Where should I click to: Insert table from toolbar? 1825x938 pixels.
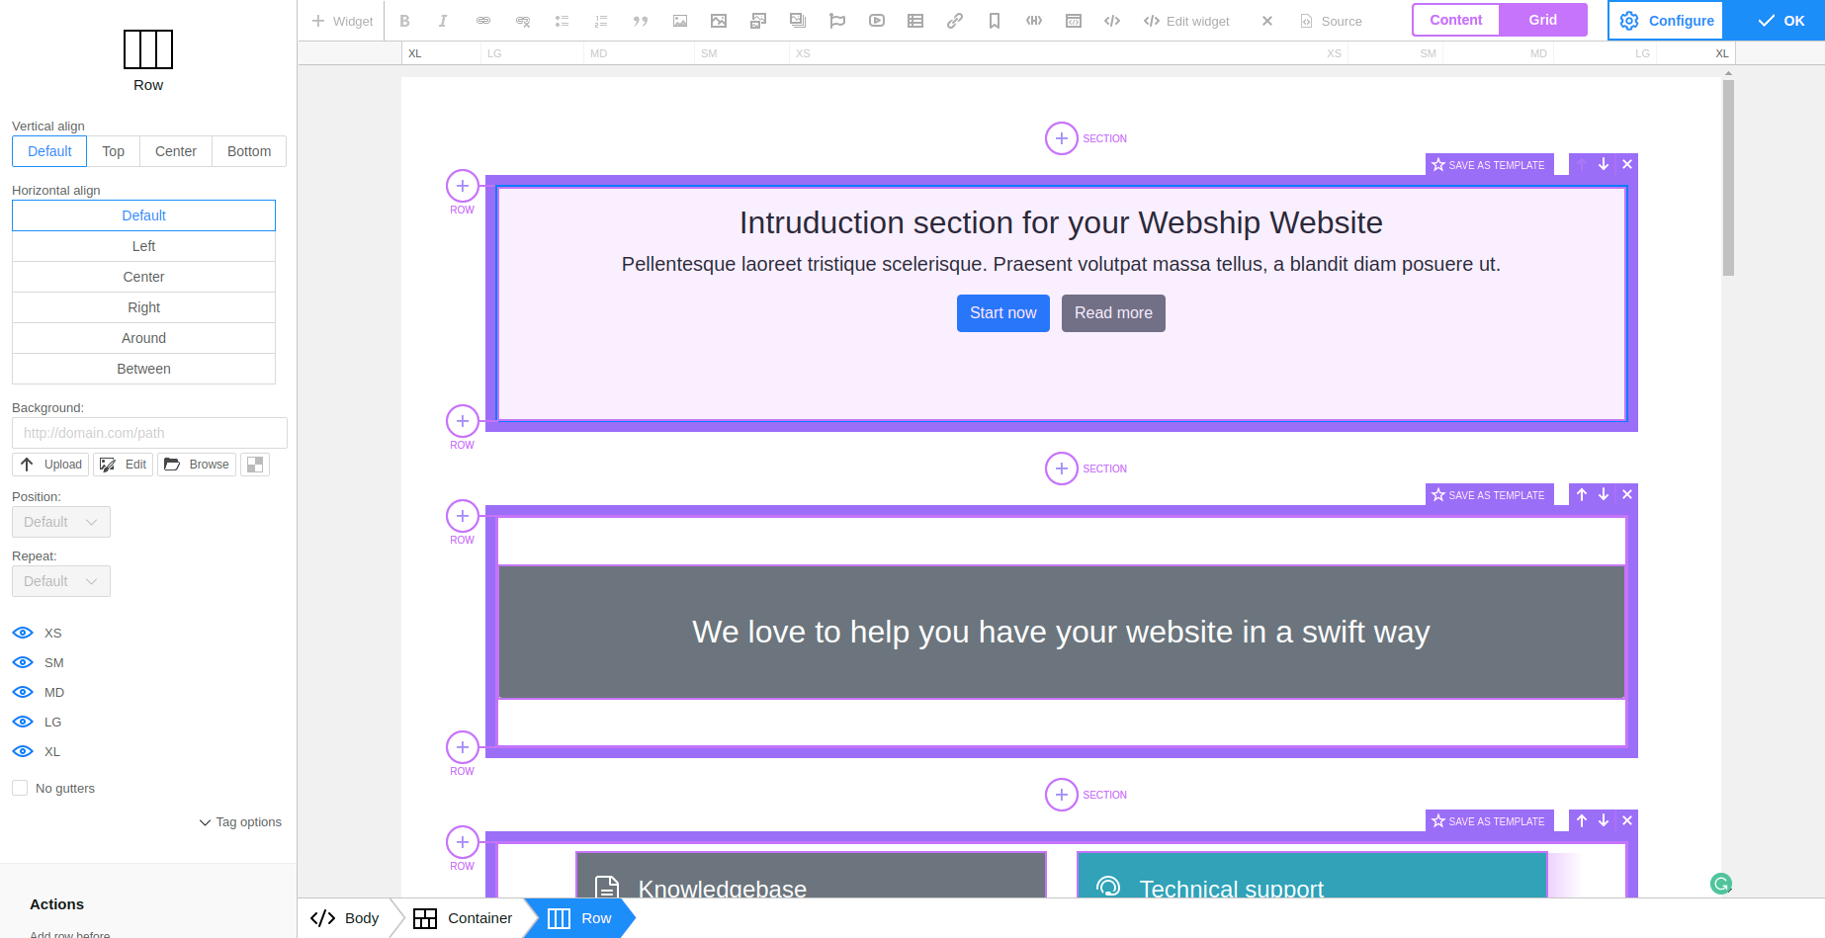click(915, 21)
